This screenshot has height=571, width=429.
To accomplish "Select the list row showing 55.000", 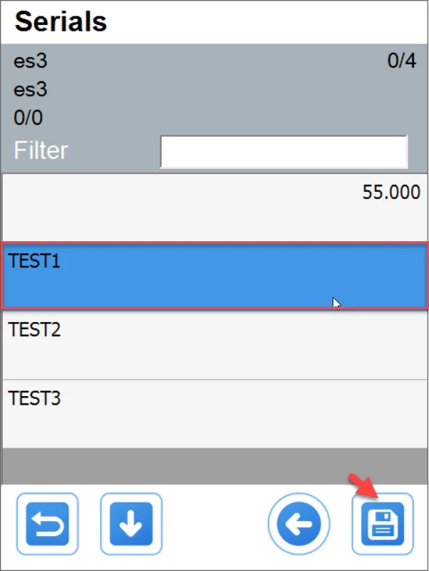I will pyautogui.click(x=214, y=206).
